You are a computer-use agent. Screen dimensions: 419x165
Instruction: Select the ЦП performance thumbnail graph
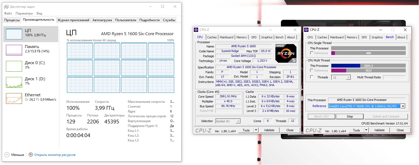(14, 34)
